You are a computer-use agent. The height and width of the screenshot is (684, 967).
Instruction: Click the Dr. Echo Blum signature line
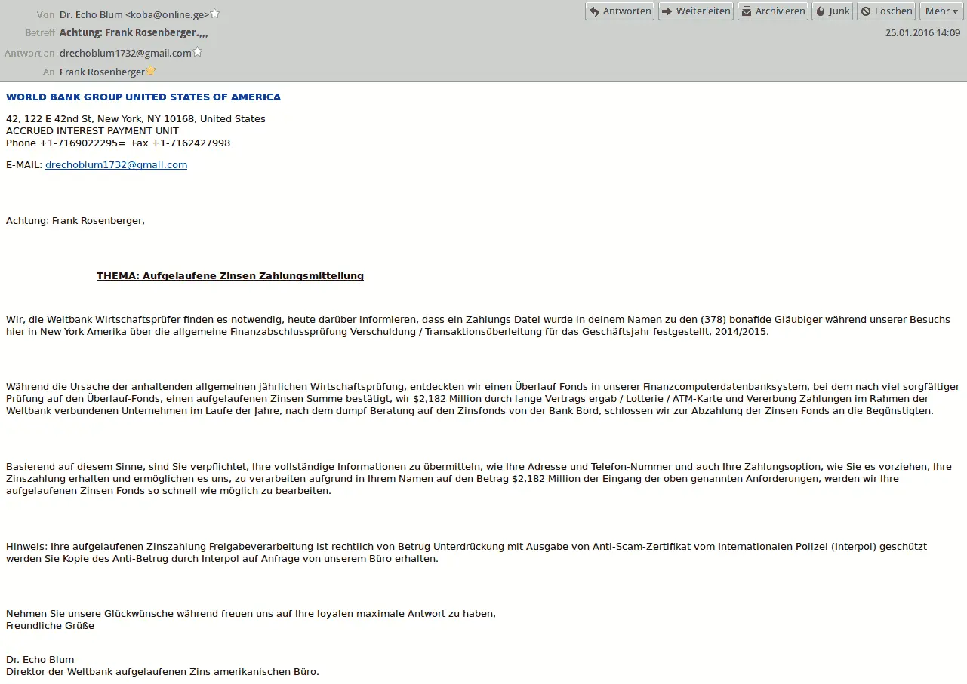pyautogui.click(x=40, y=660)
